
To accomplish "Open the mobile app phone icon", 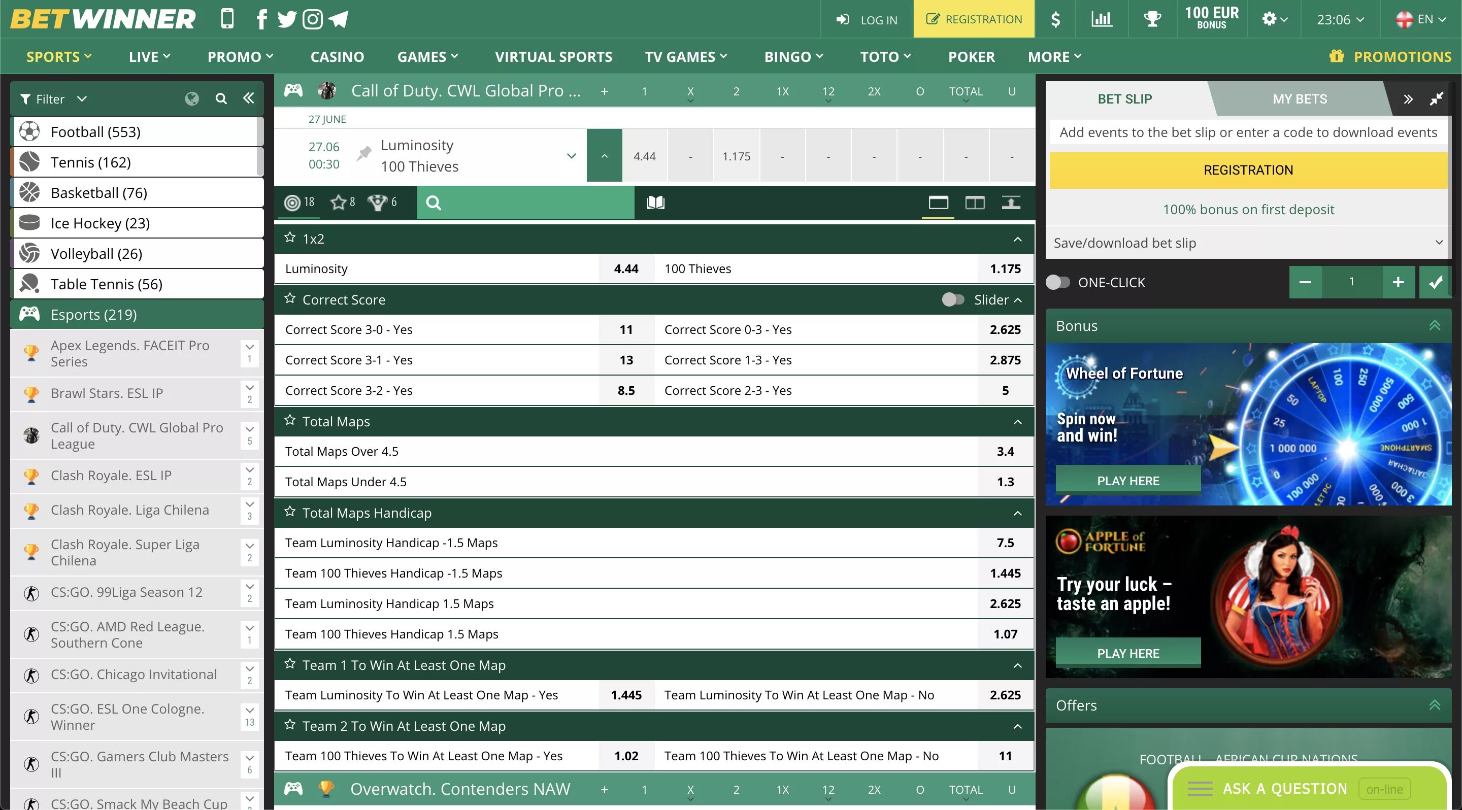I will coord(227,19).
